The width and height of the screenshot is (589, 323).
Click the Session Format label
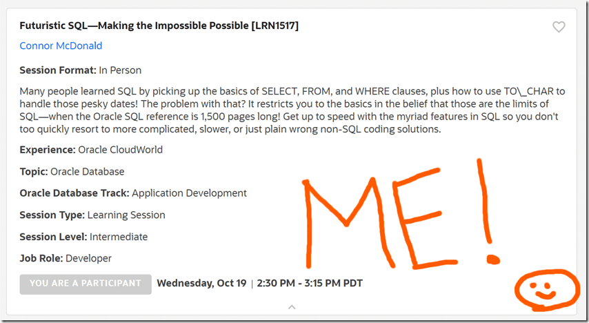pos(58,70)
